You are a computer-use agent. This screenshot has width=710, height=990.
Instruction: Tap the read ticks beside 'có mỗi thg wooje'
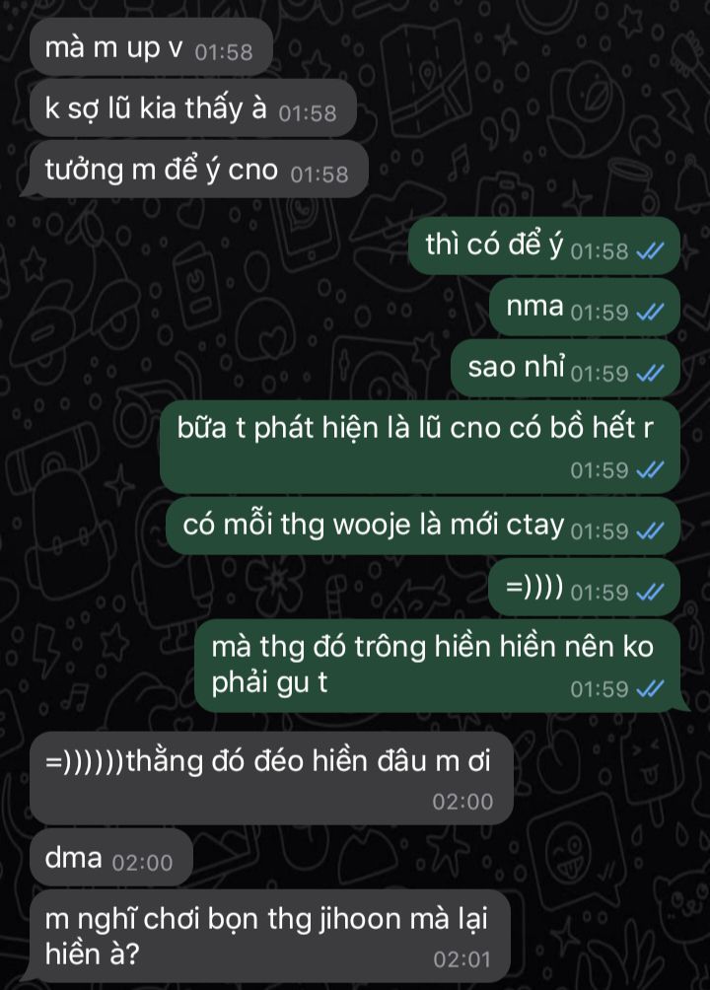pos(650,530)
